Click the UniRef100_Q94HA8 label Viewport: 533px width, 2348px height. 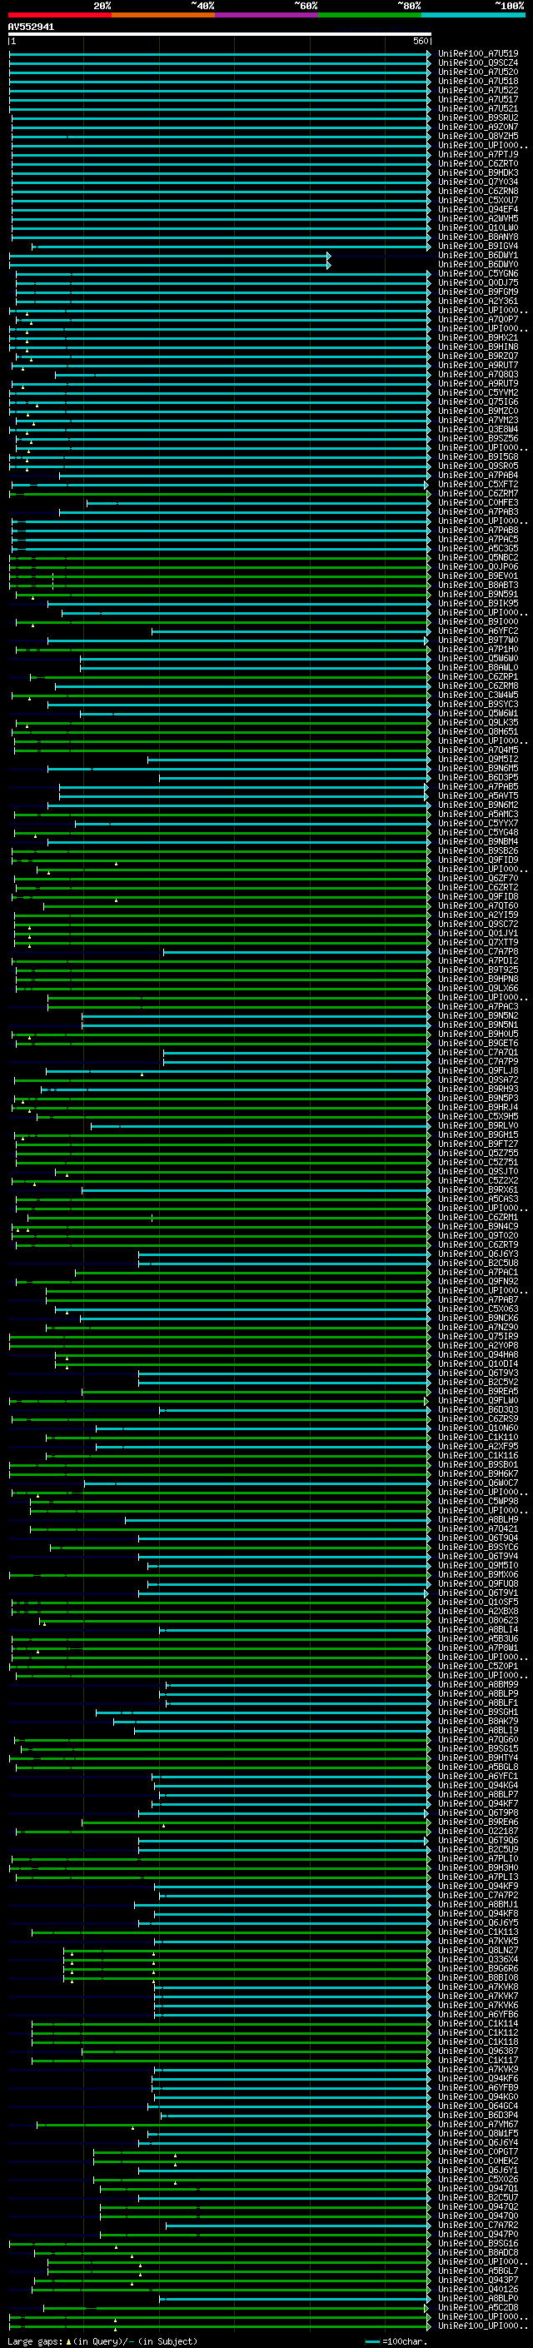478,1354
